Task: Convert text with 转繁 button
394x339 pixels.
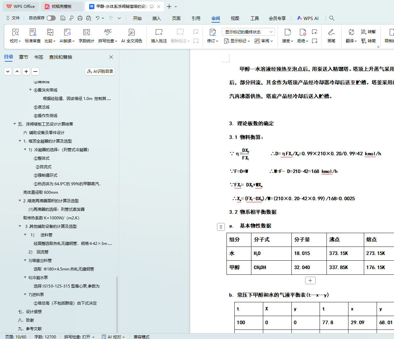Action: [x=368, y=32]
